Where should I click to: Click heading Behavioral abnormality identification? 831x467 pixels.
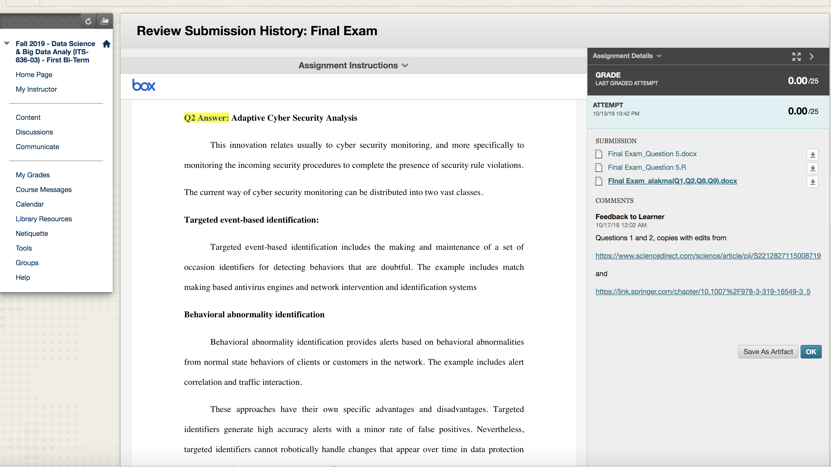254,315
